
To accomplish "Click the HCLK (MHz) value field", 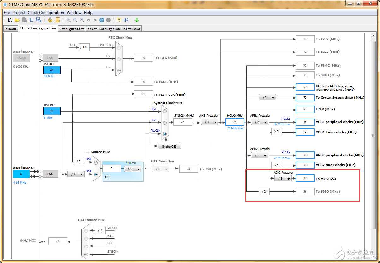I will 235,122.
